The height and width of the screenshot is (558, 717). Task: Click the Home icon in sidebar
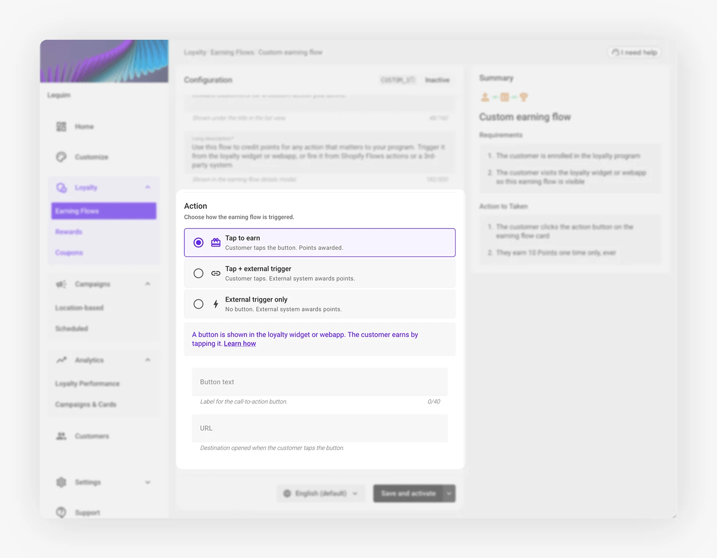pyautogui.click(x=61, y=127)
